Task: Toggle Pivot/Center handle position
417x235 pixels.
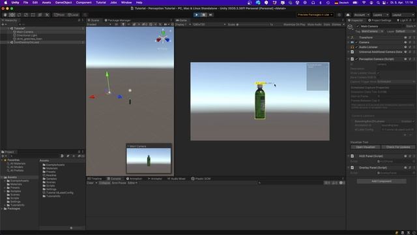Action: (x=59, y=15)
